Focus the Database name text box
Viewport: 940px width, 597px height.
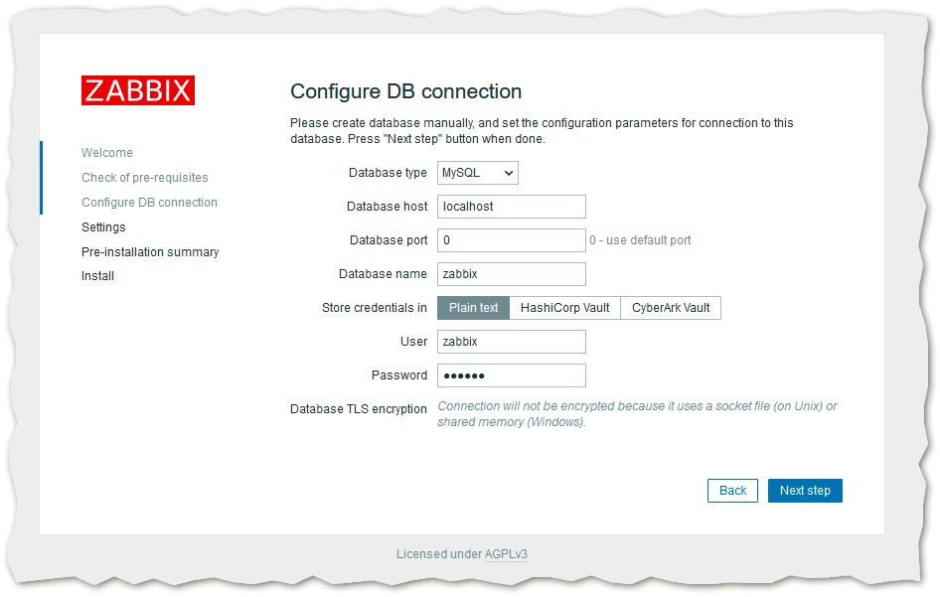click(511, 274)
